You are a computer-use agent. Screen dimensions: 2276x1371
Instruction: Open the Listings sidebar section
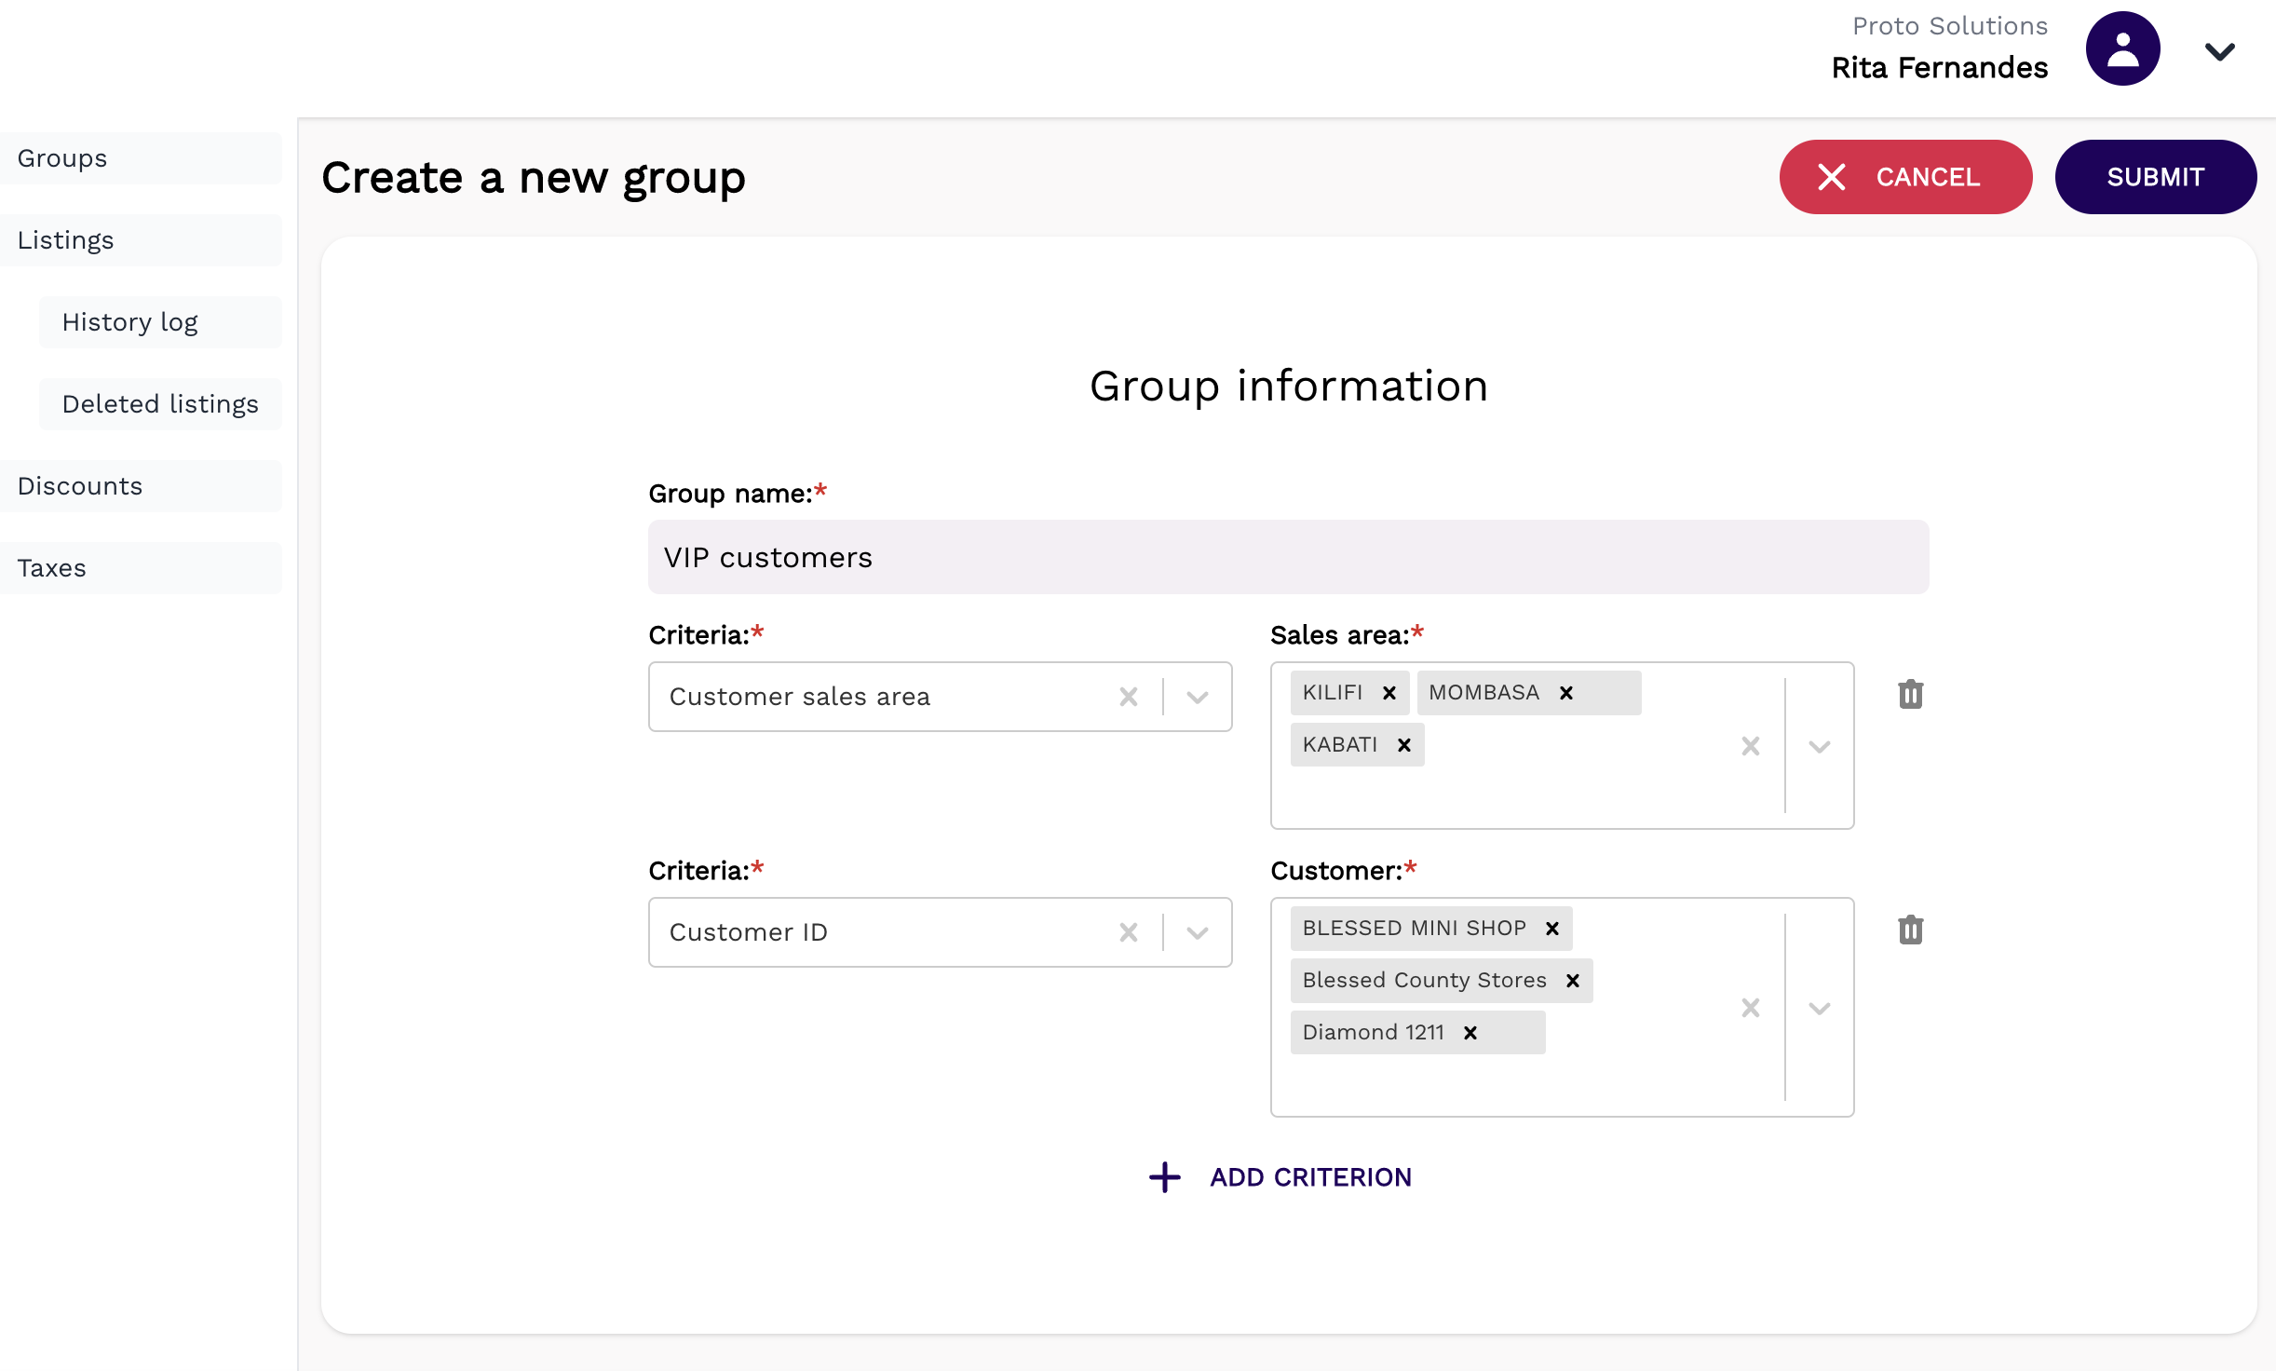coord(141,240)
